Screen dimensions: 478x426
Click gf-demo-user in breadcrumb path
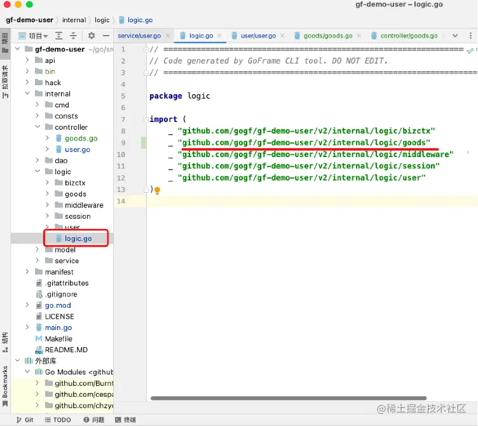(x=30, y=20)
